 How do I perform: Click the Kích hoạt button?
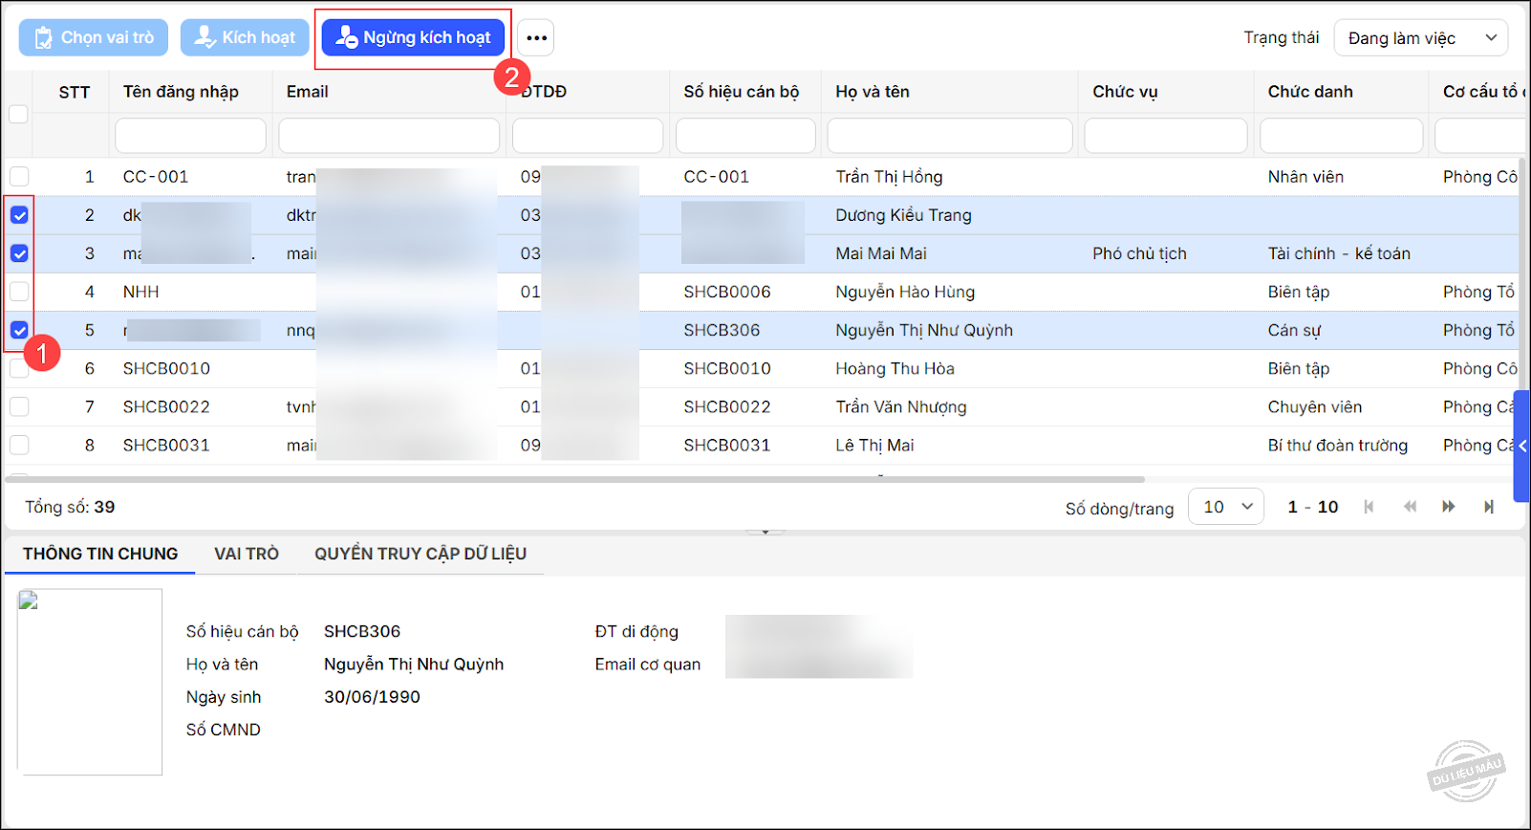tap(245, 37)
